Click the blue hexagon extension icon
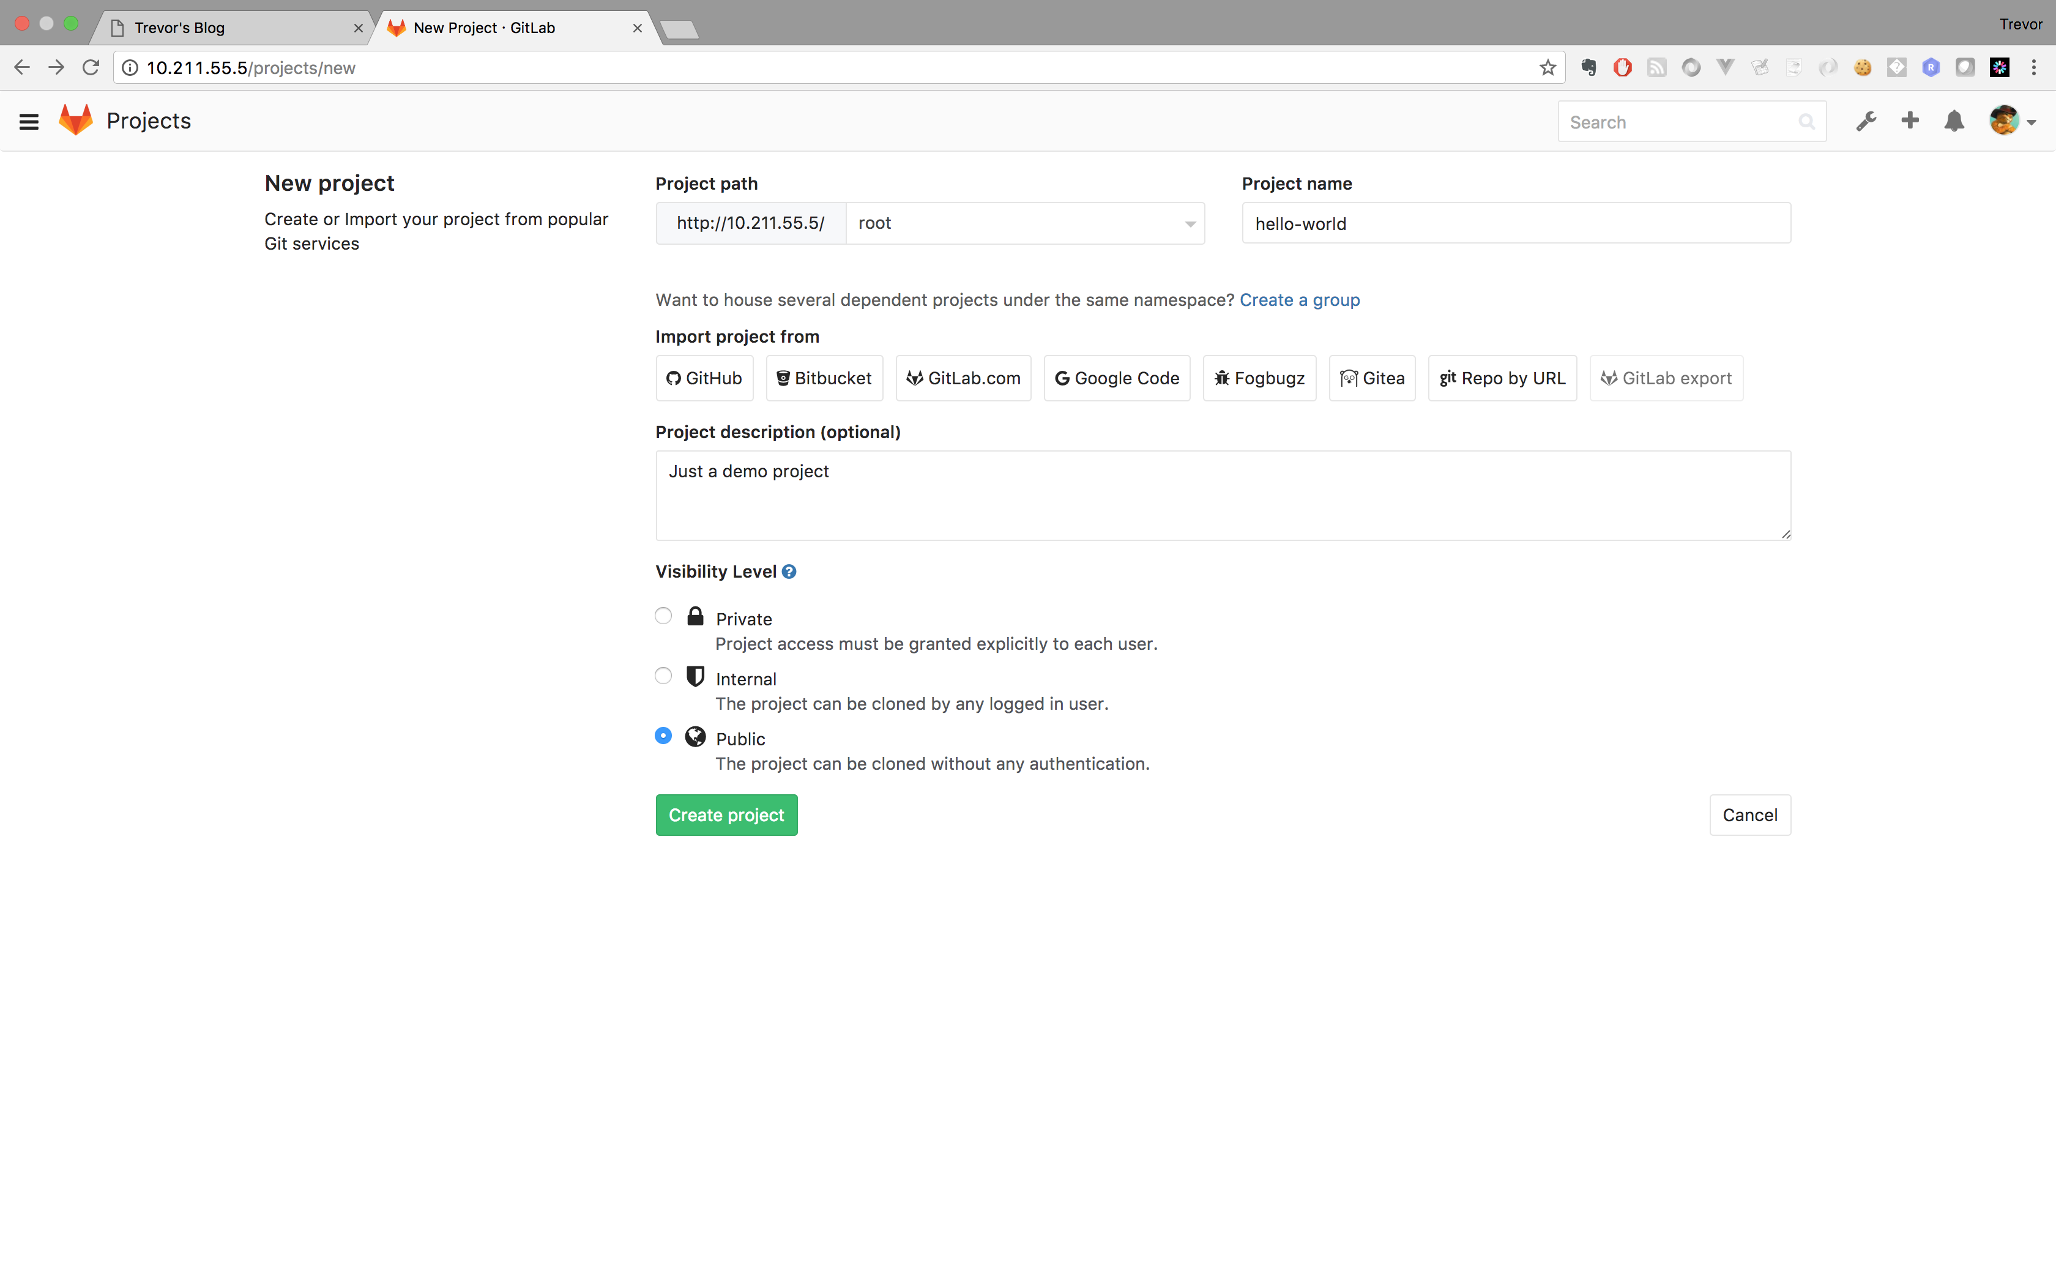 click(1931, 67)
